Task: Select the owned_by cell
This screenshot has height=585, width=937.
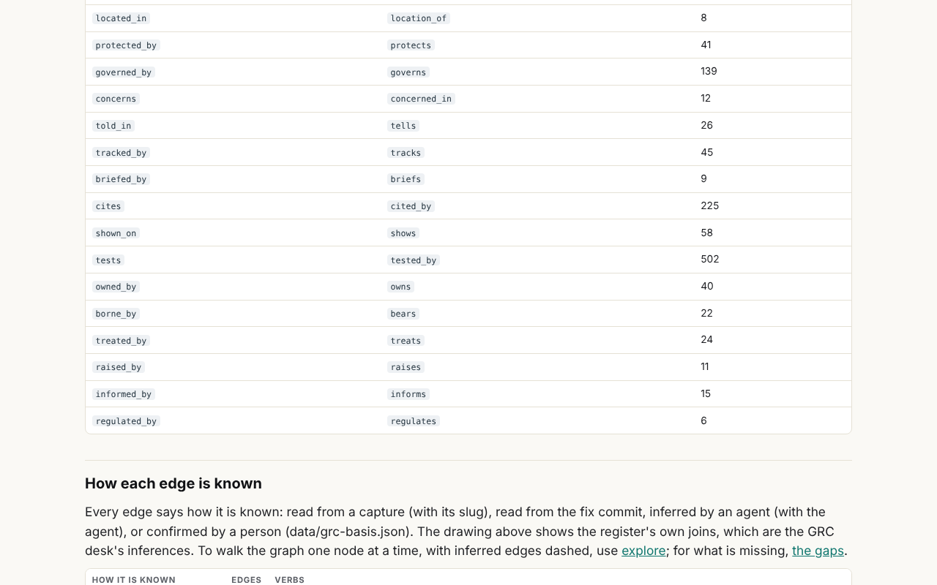Action: (x=116, y=287)
